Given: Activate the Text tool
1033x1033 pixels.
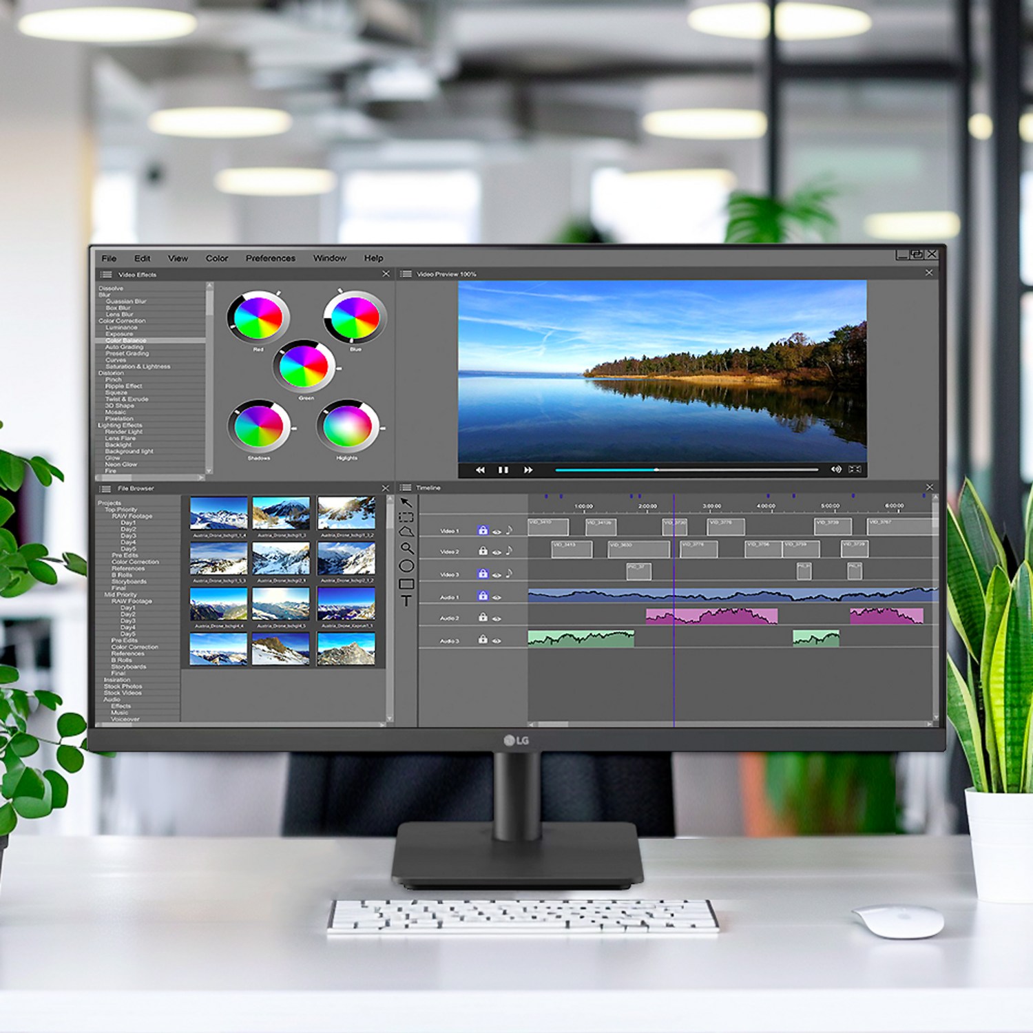Looking at the screenshot, I should click(406, 601).
